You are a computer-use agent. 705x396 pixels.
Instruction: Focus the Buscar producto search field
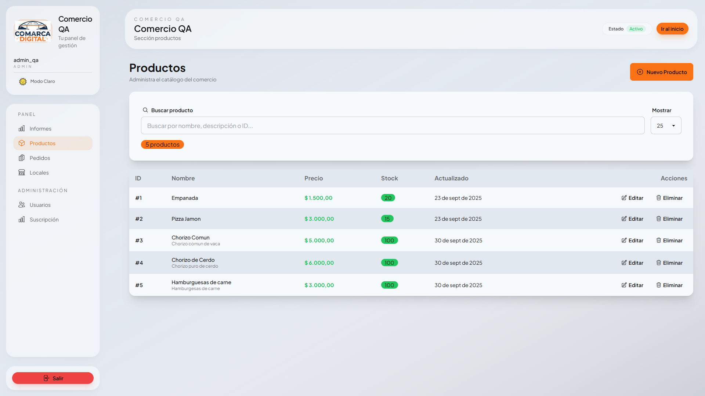(x=393, y=126)
